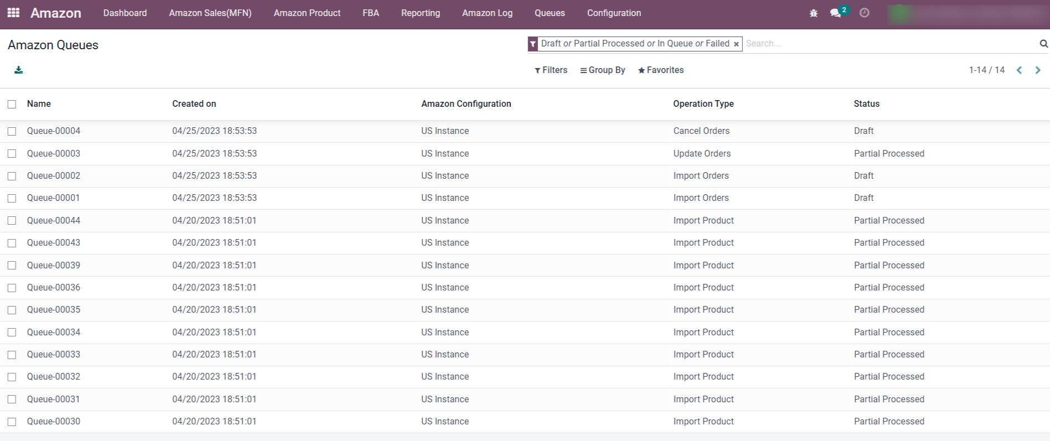This screenshot has height=441, width=1050.
Task: Open the user account menu at top right
Action: pos(968,13)
